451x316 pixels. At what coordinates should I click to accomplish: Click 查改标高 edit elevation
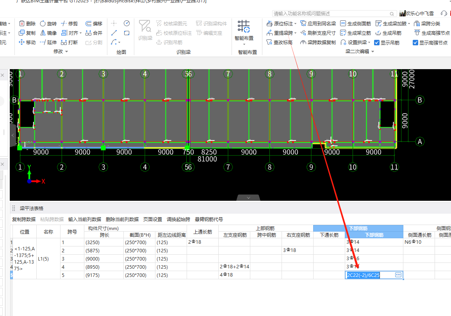click(279, 42)
